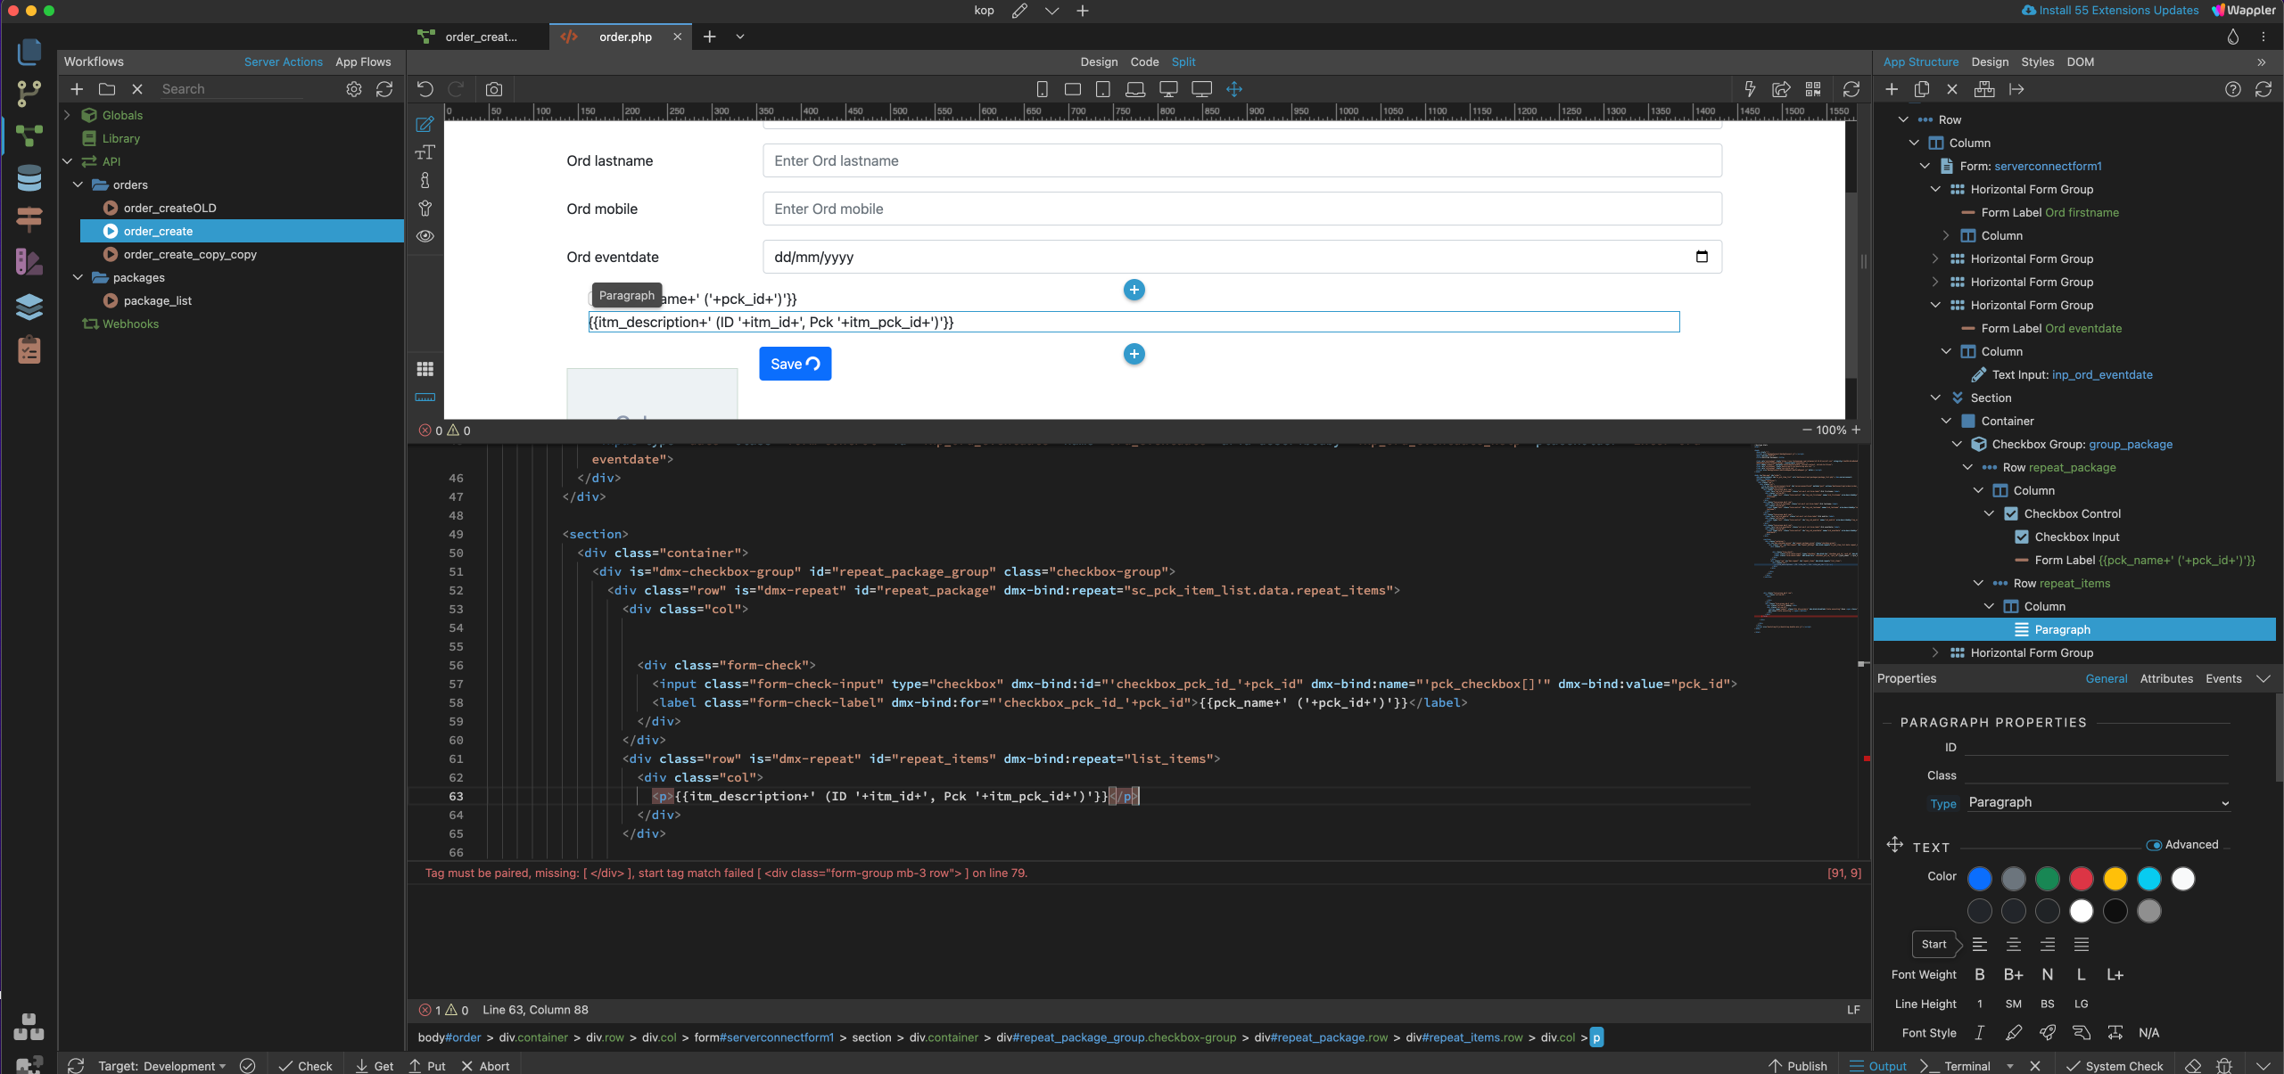Open App Structure help icon
This screenshot has width=2284, height=1074.
click(x=2233, y=89)
